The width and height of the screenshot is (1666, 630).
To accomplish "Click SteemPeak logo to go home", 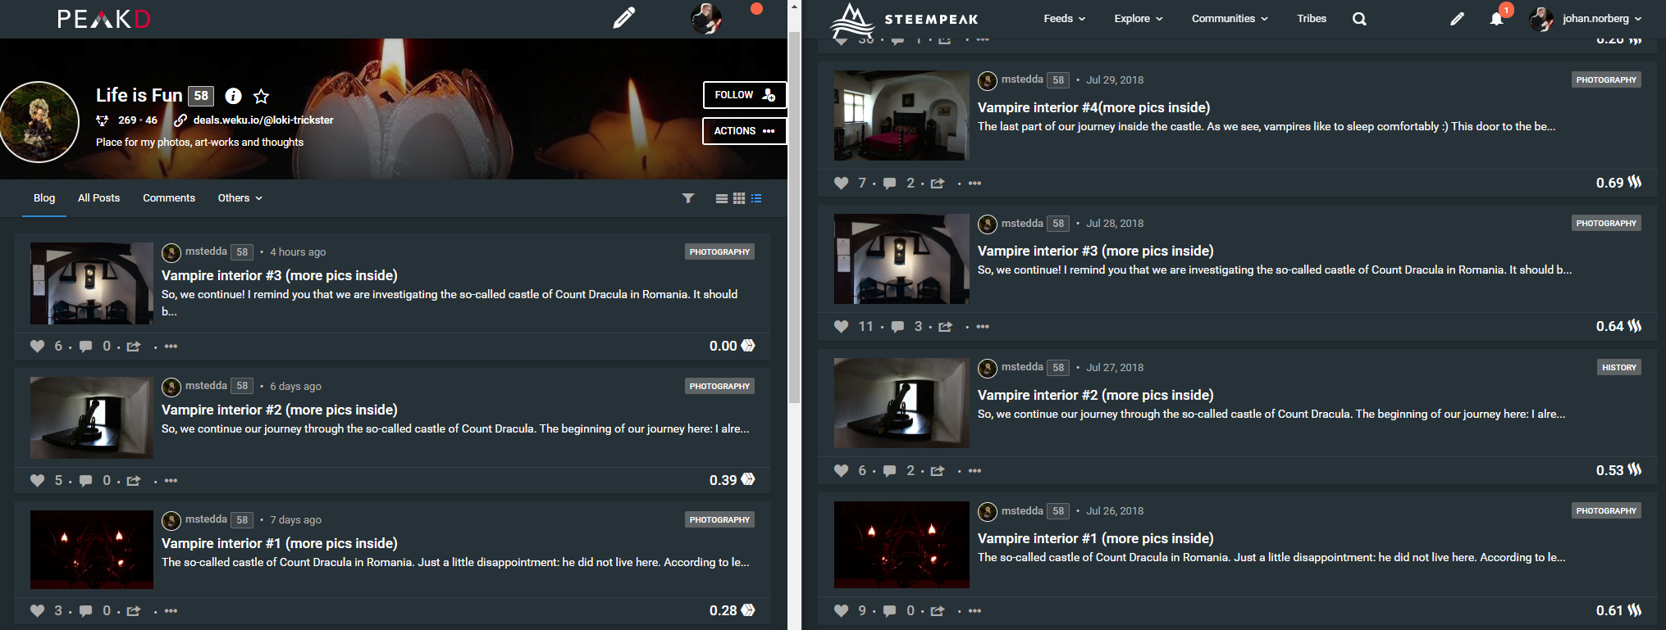I will pyautogui.click(x=903, y=20).
